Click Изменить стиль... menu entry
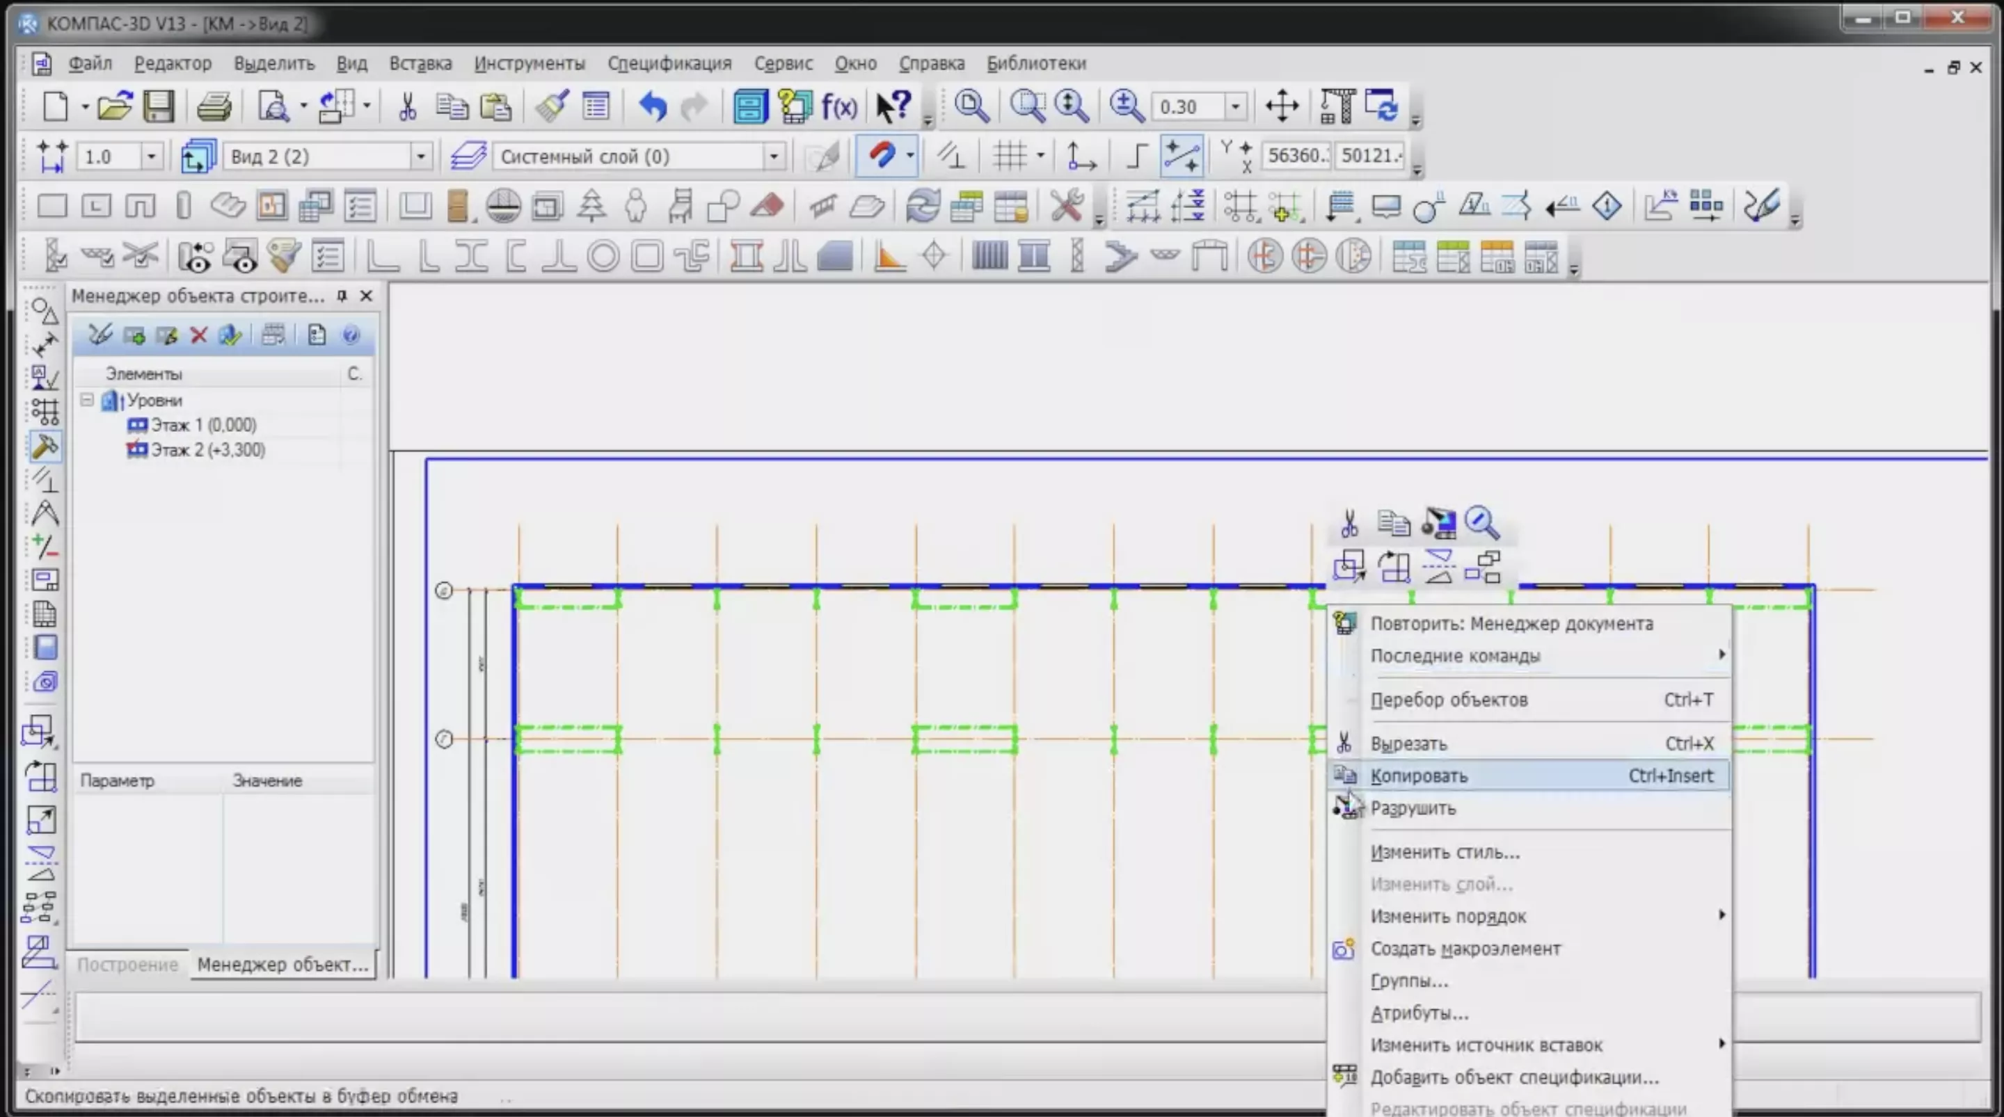Screen dimensions: 2004x1117 [x=1445, y=852]
